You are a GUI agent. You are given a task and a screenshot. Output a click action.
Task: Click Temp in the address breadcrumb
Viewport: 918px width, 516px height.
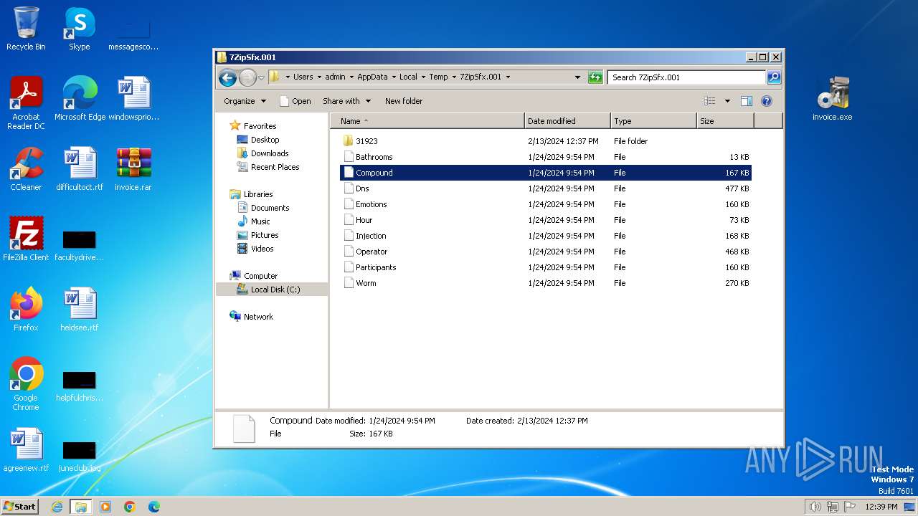[x=438, y=77]
